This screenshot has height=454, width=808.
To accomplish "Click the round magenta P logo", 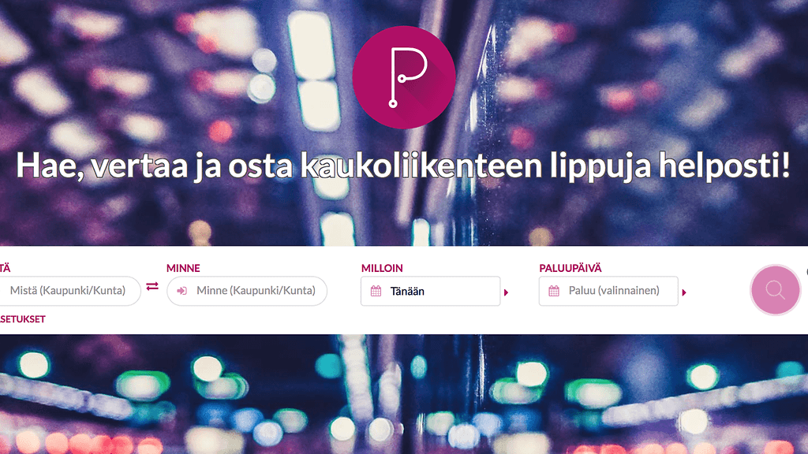I will 403,77.
